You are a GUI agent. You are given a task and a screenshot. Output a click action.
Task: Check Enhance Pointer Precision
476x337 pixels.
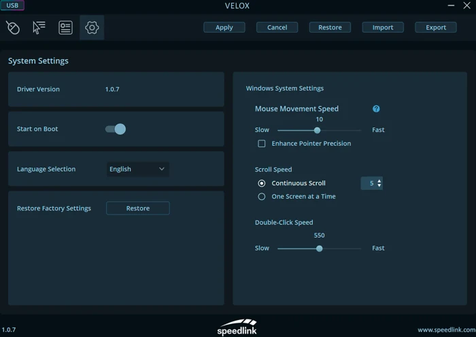(x=261, y=144)
